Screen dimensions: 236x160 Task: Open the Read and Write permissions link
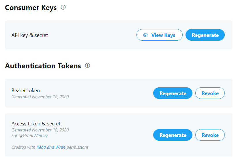51,147
